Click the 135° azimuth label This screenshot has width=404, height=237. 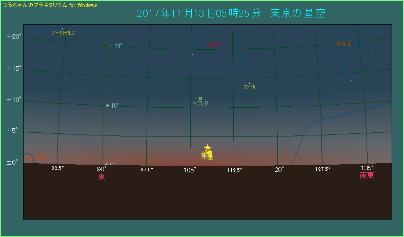point(367,168)
